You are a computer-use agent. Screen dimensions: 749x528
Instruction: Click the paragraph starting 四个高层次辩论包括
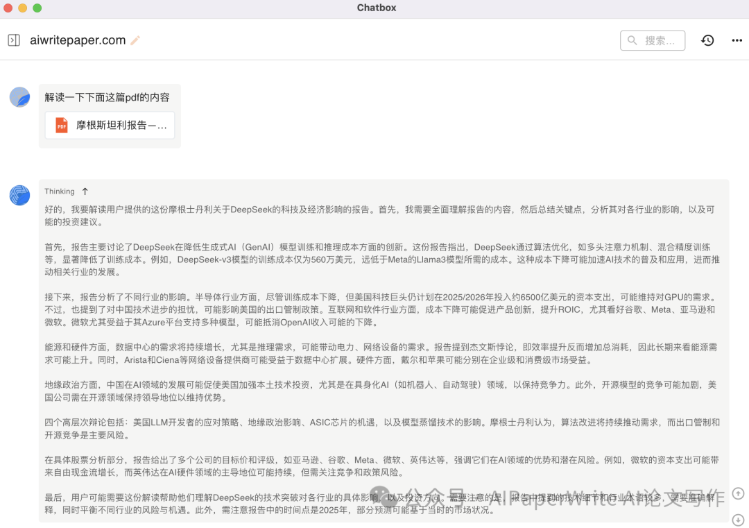click(382, 429)
